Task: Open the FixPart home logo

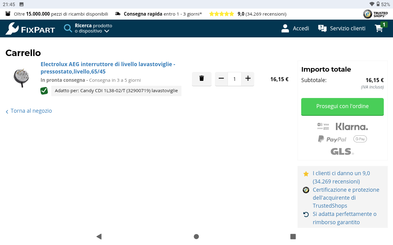Action: tap(30, 28)
